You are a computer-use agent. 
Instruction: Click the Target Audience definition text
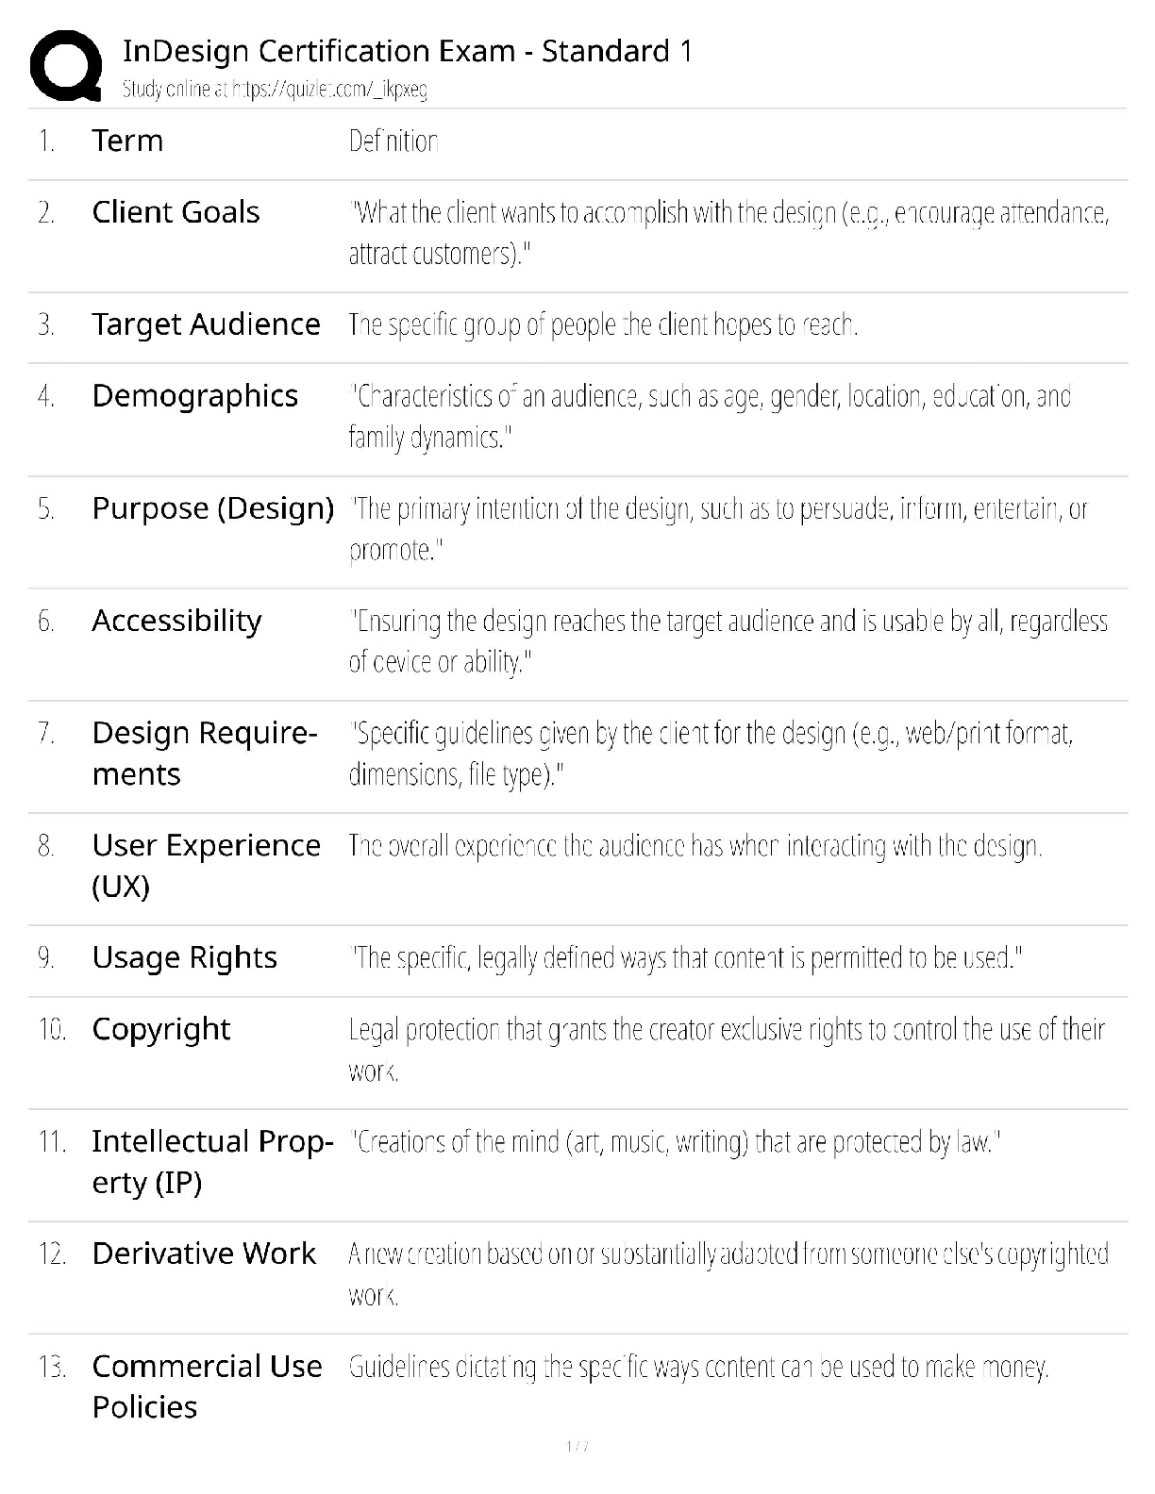603,324
